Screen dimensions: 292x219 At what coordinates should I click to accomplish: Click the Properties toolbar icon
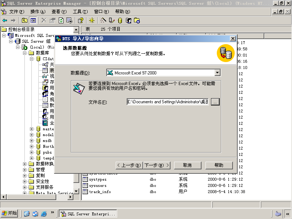pyautogui.click(x=53, y=20)
